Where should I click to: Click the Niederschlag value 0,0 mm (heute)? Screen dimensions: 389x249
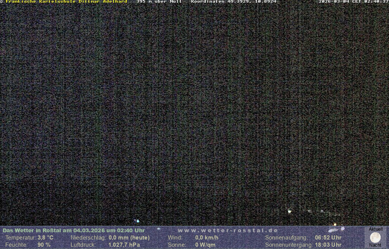[x=129, y=238]
